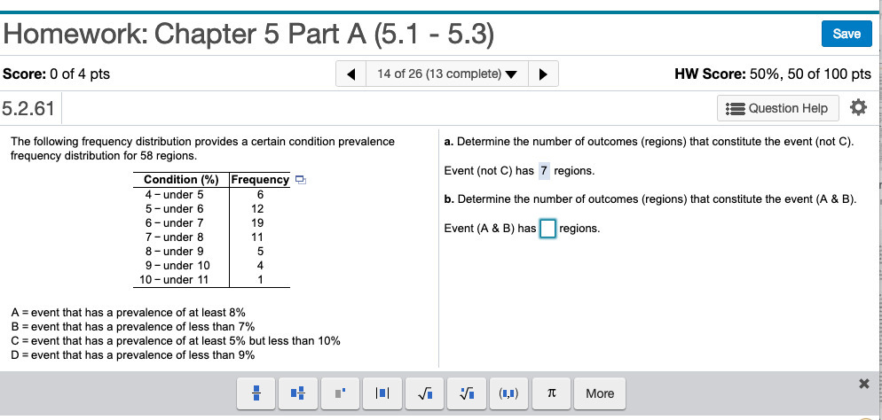Expand More math symbols
882x420 pixels.
(x=599, y=393)
